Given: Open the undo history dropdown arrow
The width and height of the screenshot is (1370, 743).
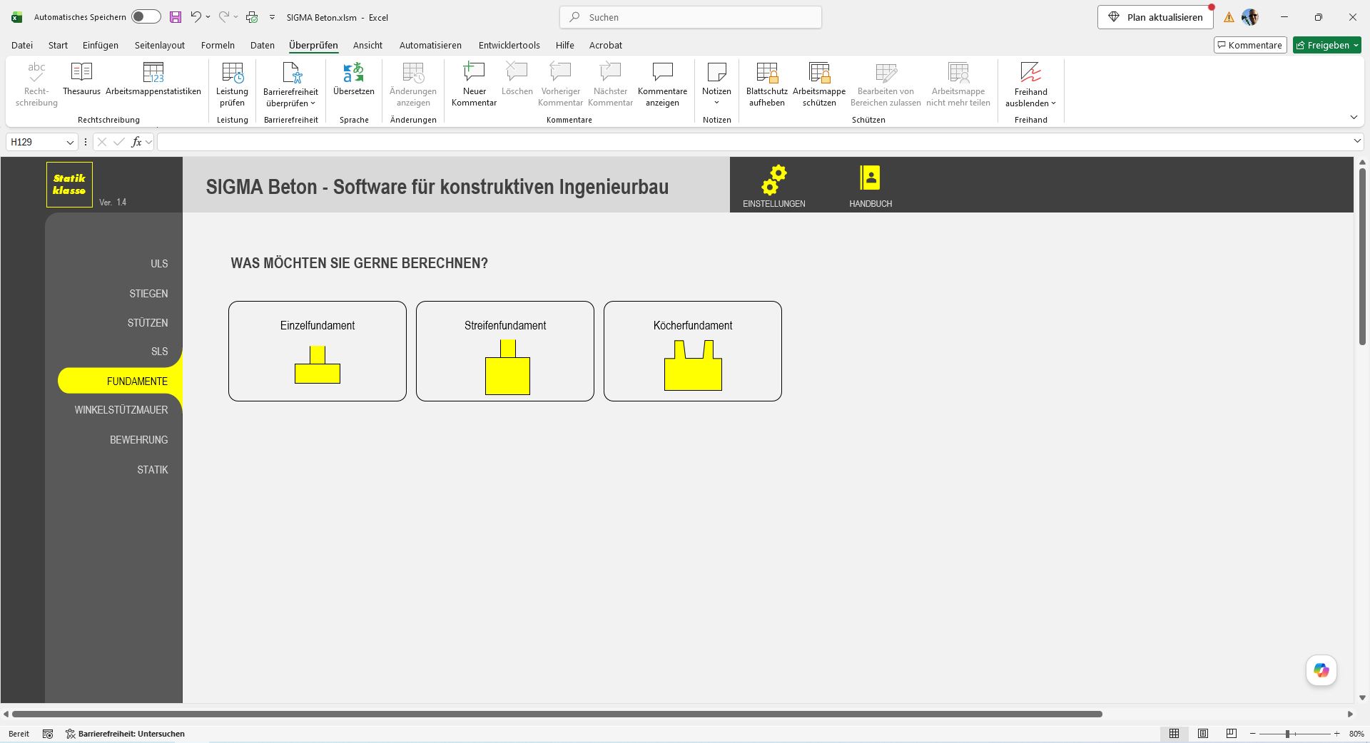Looking at the screenshot, I should (208, 17).
